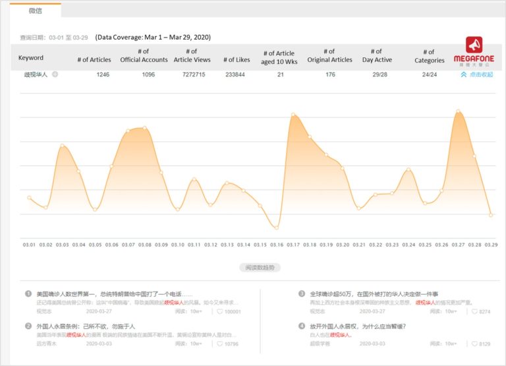Click article views value 7272715
Screen dimensions: 506x366
[194, 75]
